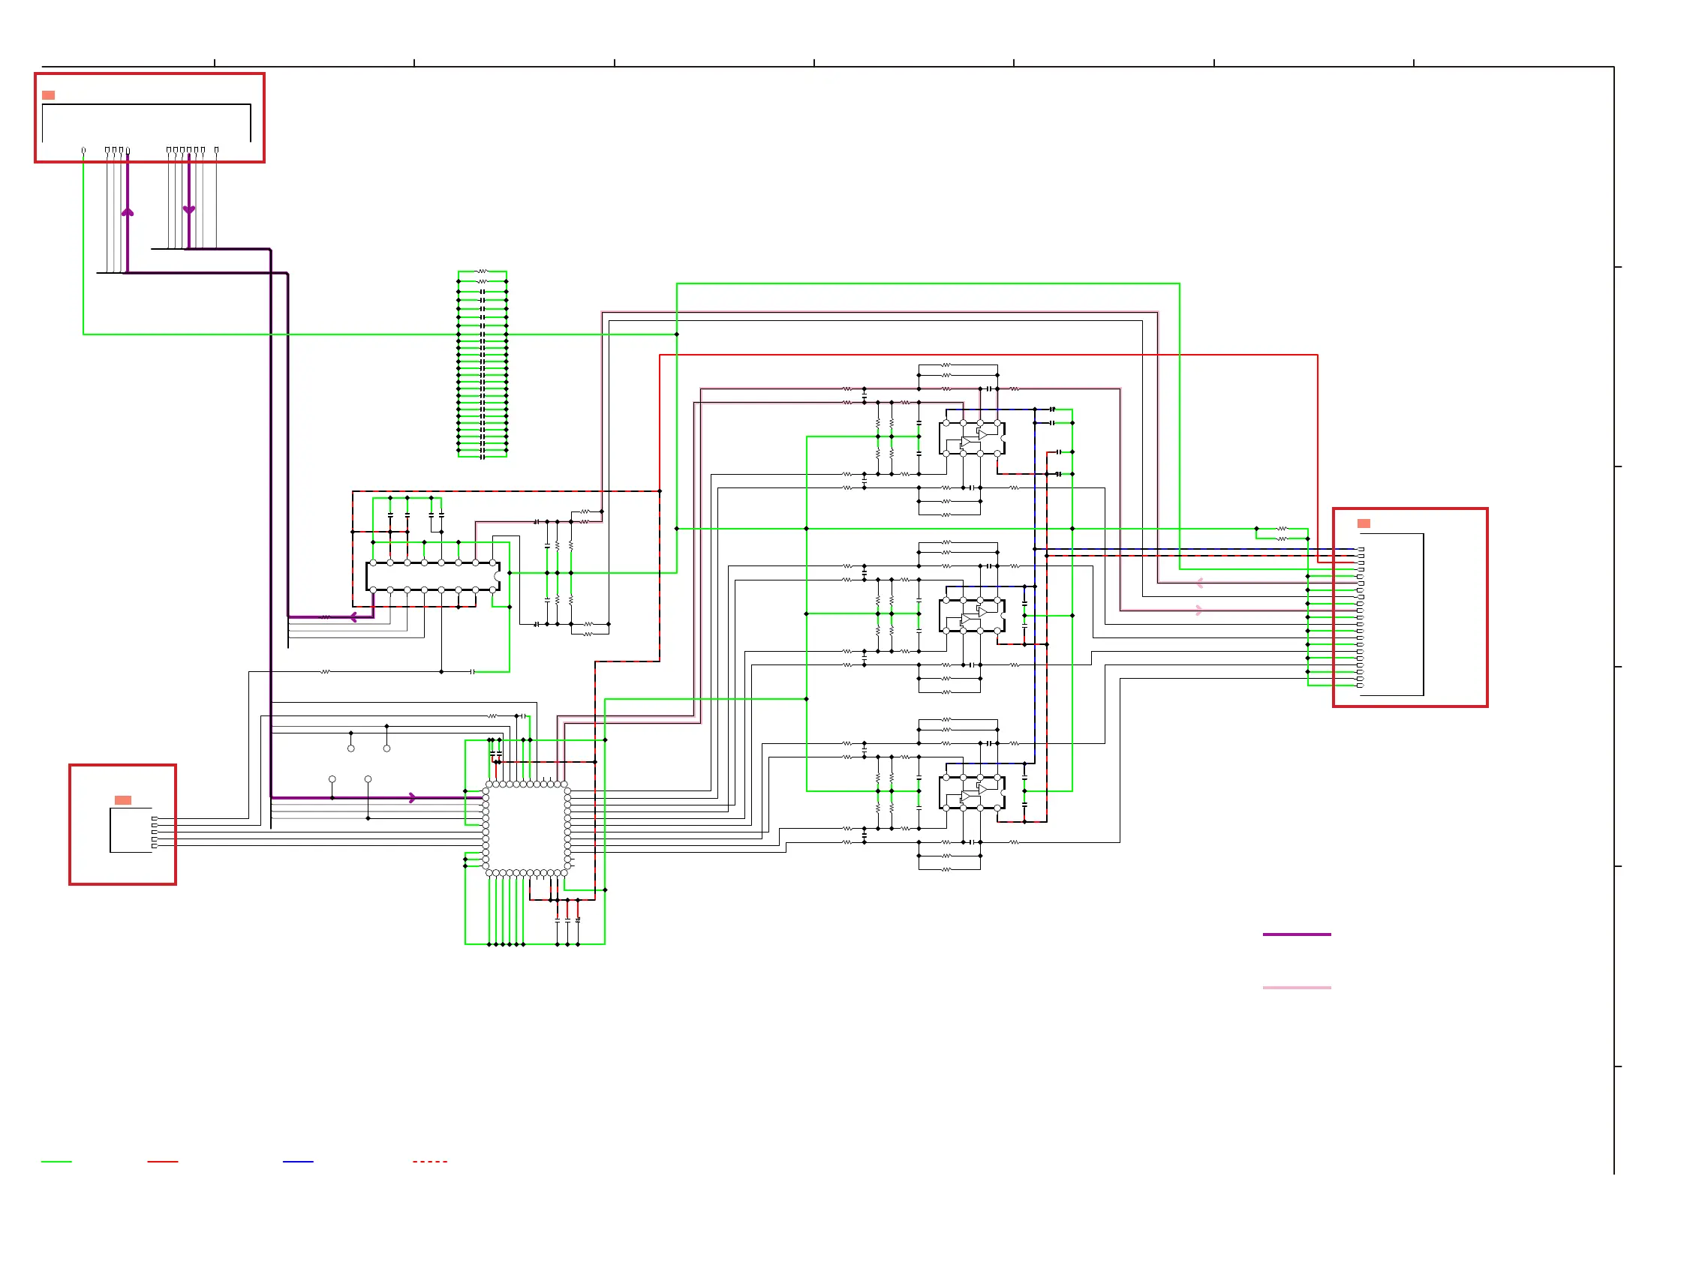
Task: Select the tall connector body in the right box
Action: point(1391,615)
